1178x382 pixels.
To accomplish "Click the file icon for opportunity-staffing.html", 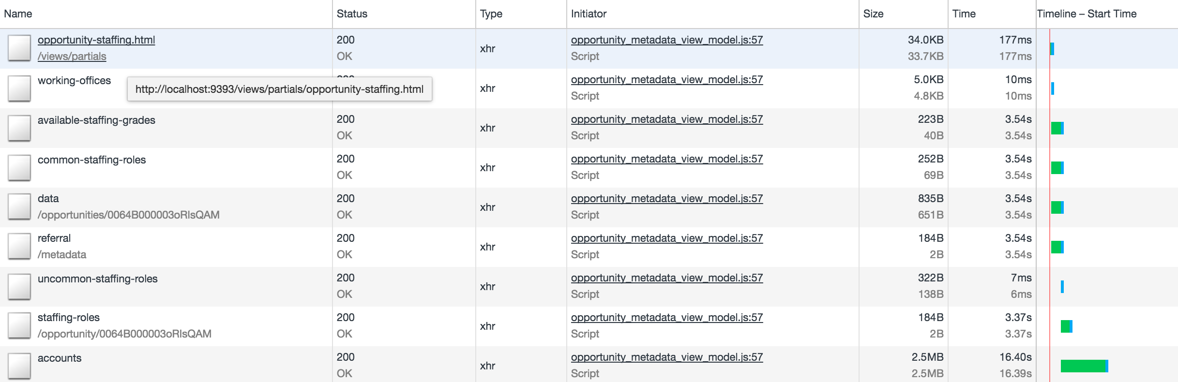I will point(19,48).
